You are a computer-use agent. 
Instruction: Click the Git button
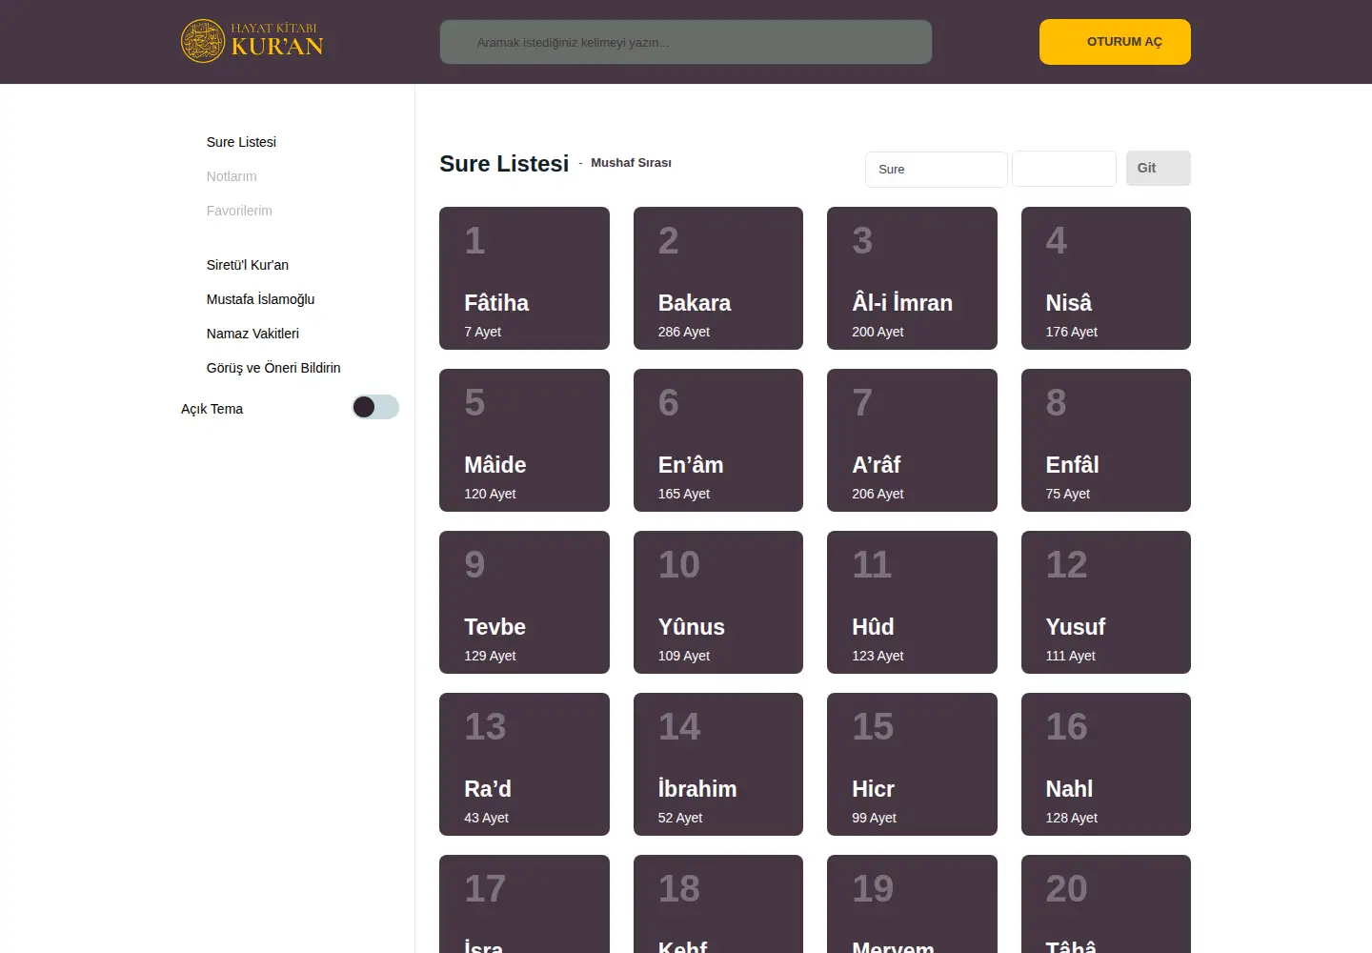point(1158,168)
